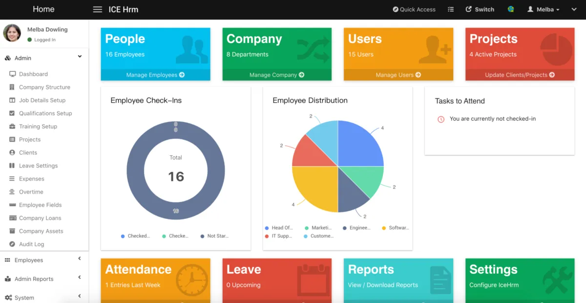Click the Dashboard monitor icon
Viewport: 586px width, 303px height.
point(12,74)
